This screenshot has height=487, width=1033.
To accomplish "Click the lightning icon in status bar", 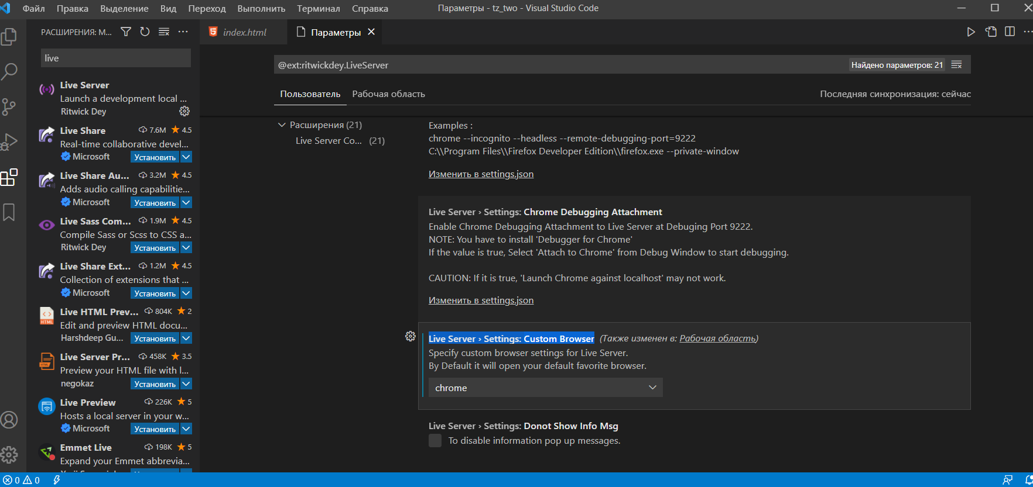I will coord(57,480).
